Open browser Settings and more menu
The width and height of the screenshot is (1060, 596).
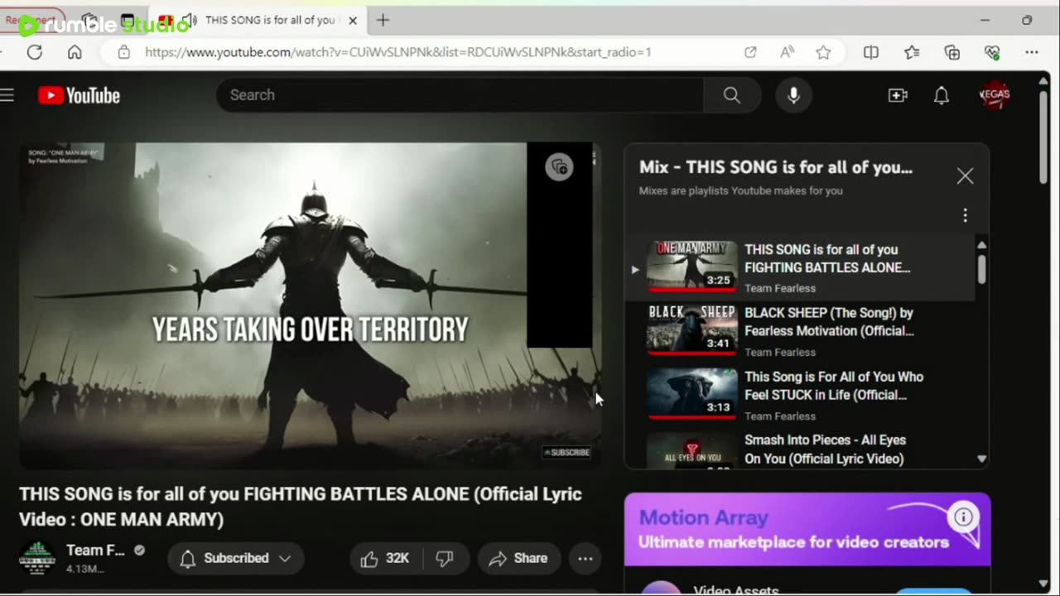click(1032, 52)
